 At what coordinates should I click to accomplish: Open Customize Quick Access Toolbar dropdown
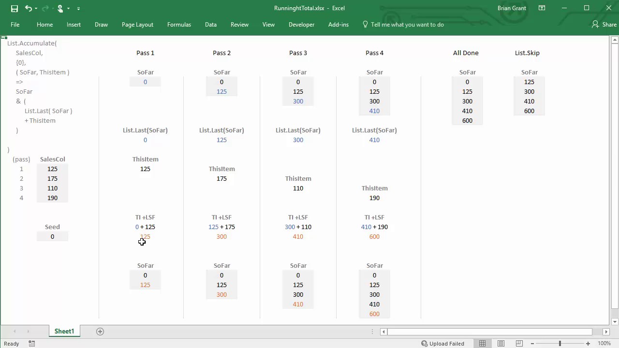78,8
